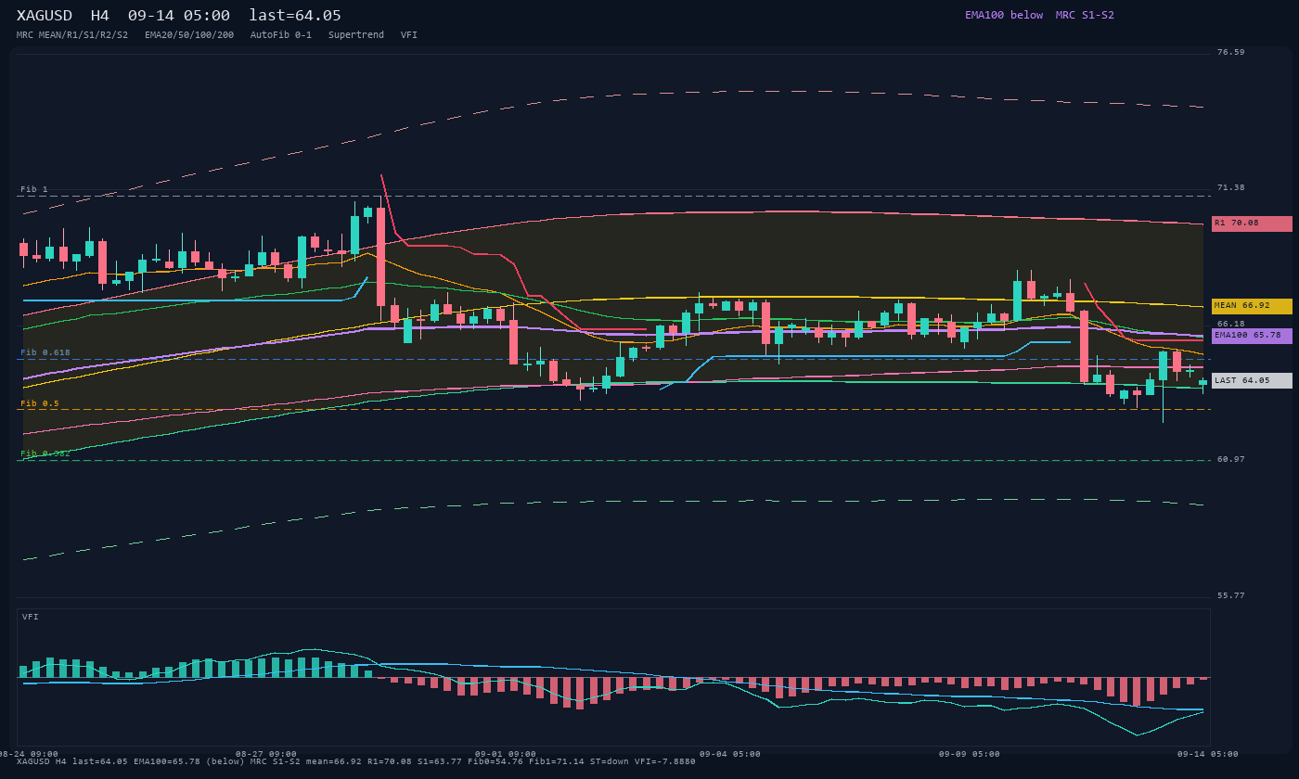Select the gray LAST 64.05 price tag
1299x779 pixels.
point(1252,381)
